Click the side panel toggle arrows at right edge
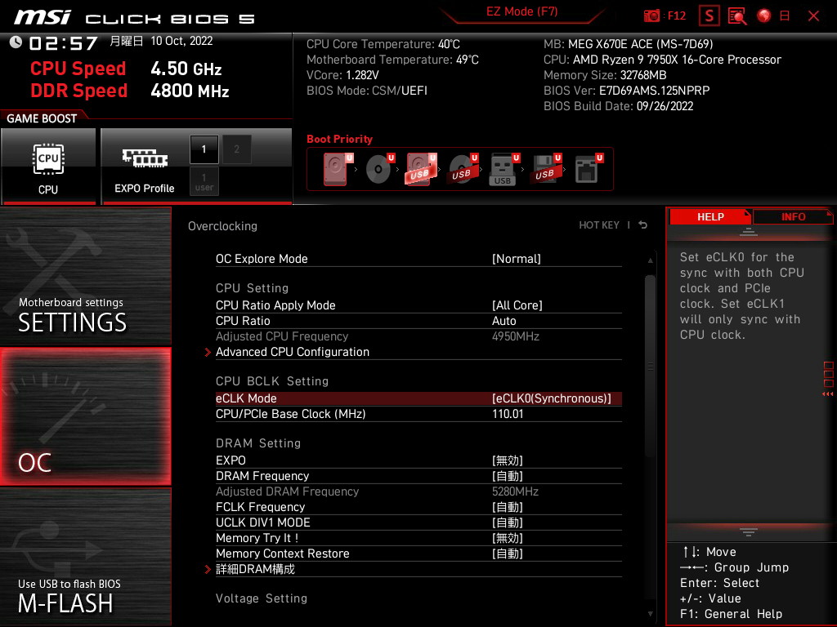The height and width of the screenshot is (627, 837). point(828,394)
